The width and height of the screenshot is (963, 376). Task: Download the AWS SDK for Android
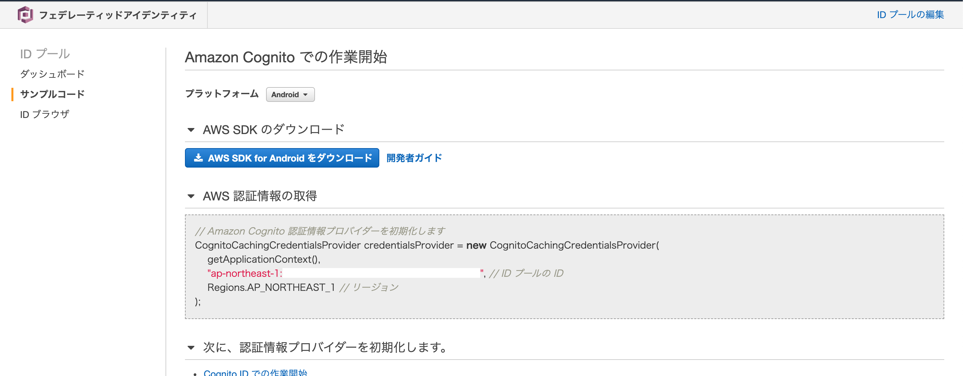281,158
